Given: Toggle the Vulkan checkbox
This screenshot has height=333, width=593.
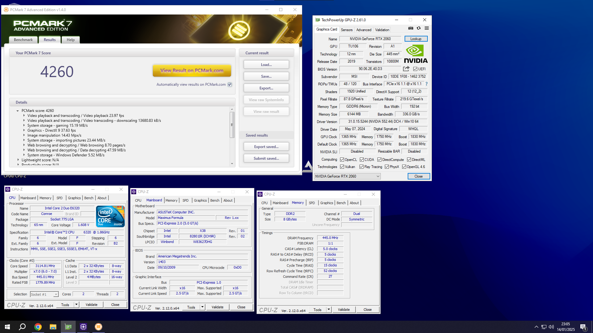Looking at the screenshot, I should [342, 167].
